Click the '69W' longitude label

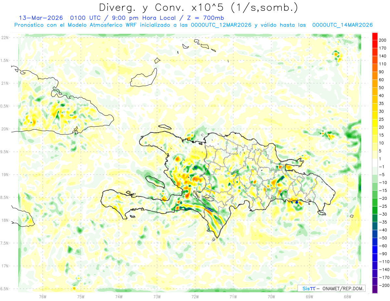309,296
